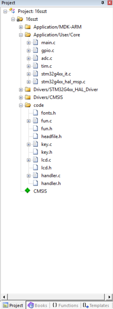The width and height of the screenshot is (113, 309).
Task: Expand the Application/MDK-ARM group
Action: coord(21,27)
